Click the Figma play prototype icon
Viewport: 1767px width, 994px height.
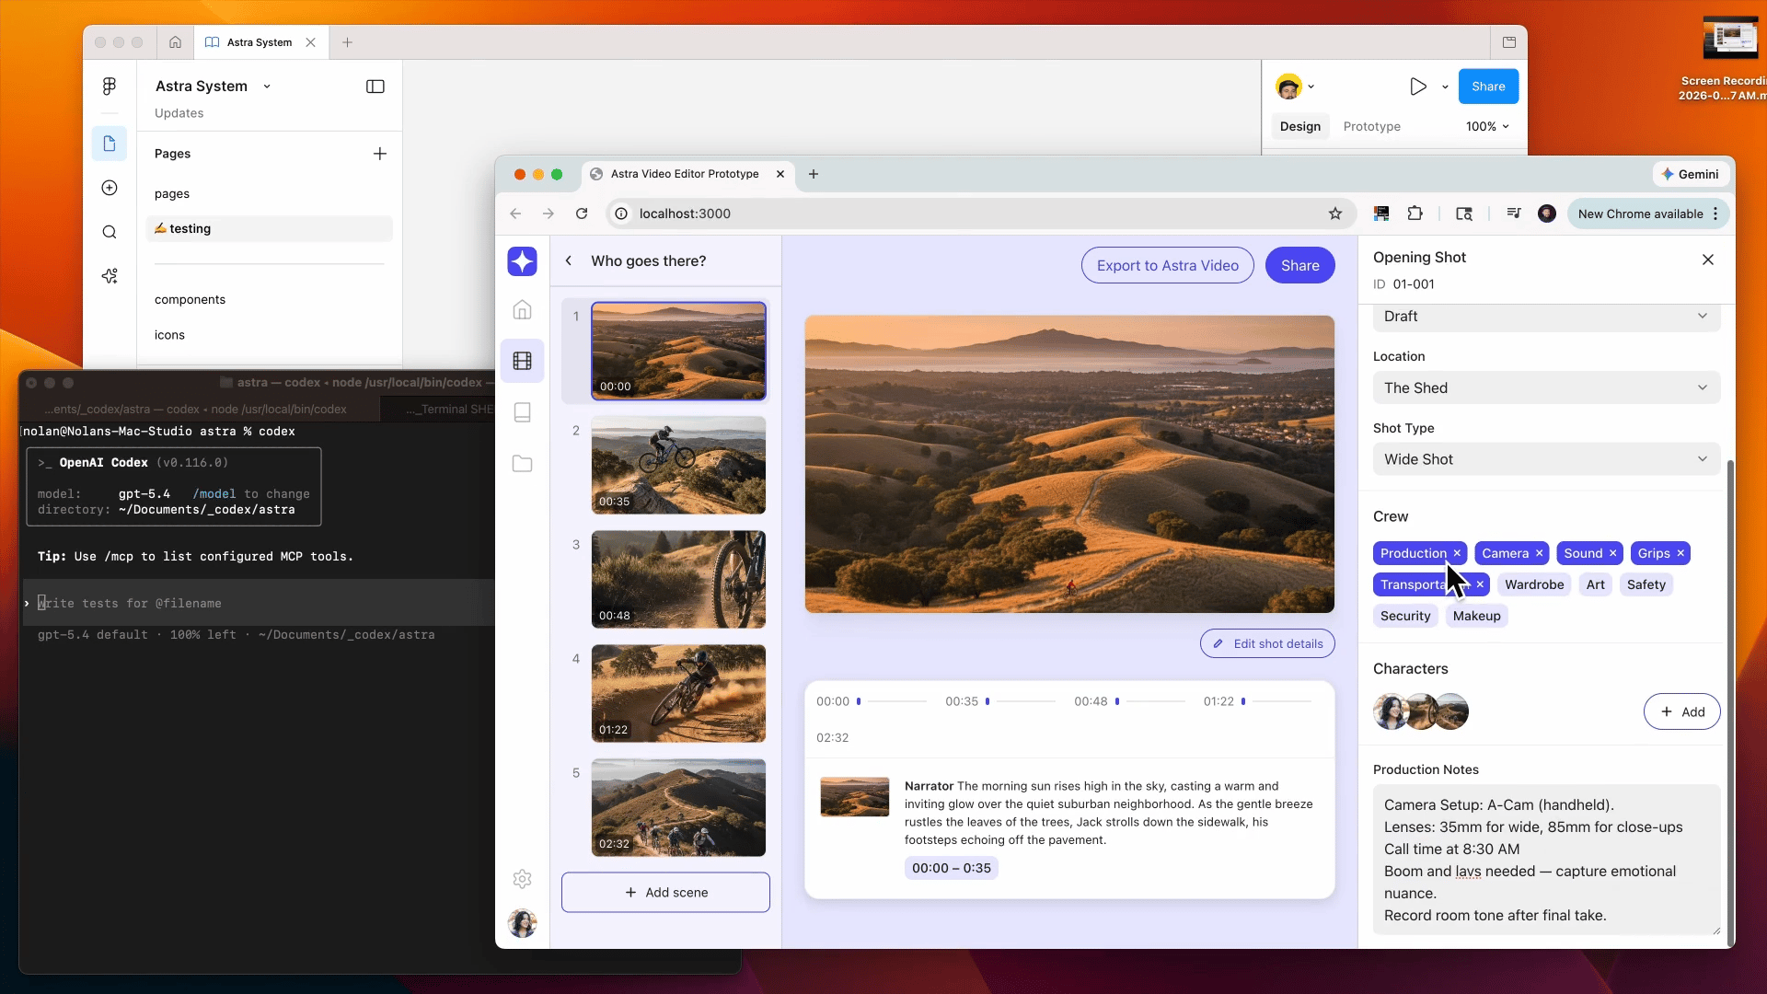click(1417, 87)
